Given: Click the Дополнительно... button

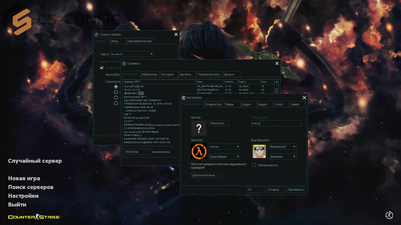Looking at the screenshot, I should coord(206,175).
